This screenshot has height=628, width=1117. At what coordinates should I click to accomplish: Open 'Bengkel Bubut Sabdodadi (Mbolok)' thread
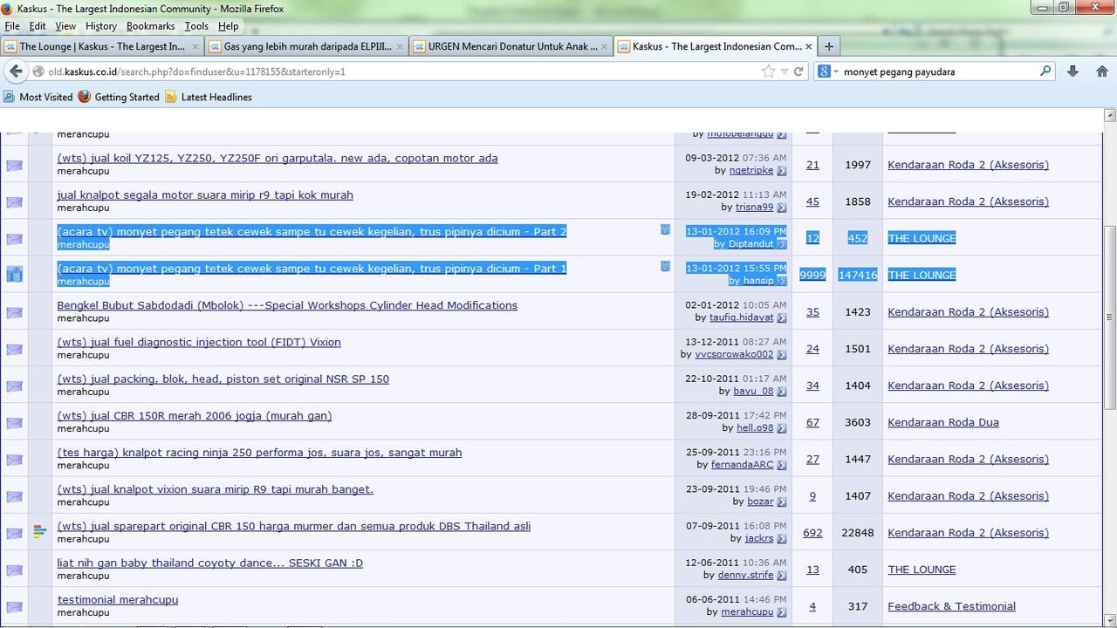[287, 305]
